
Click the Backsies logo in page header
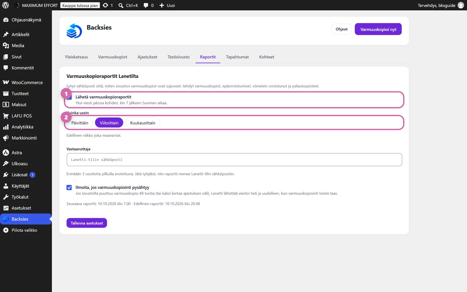(x=74, y=31)
